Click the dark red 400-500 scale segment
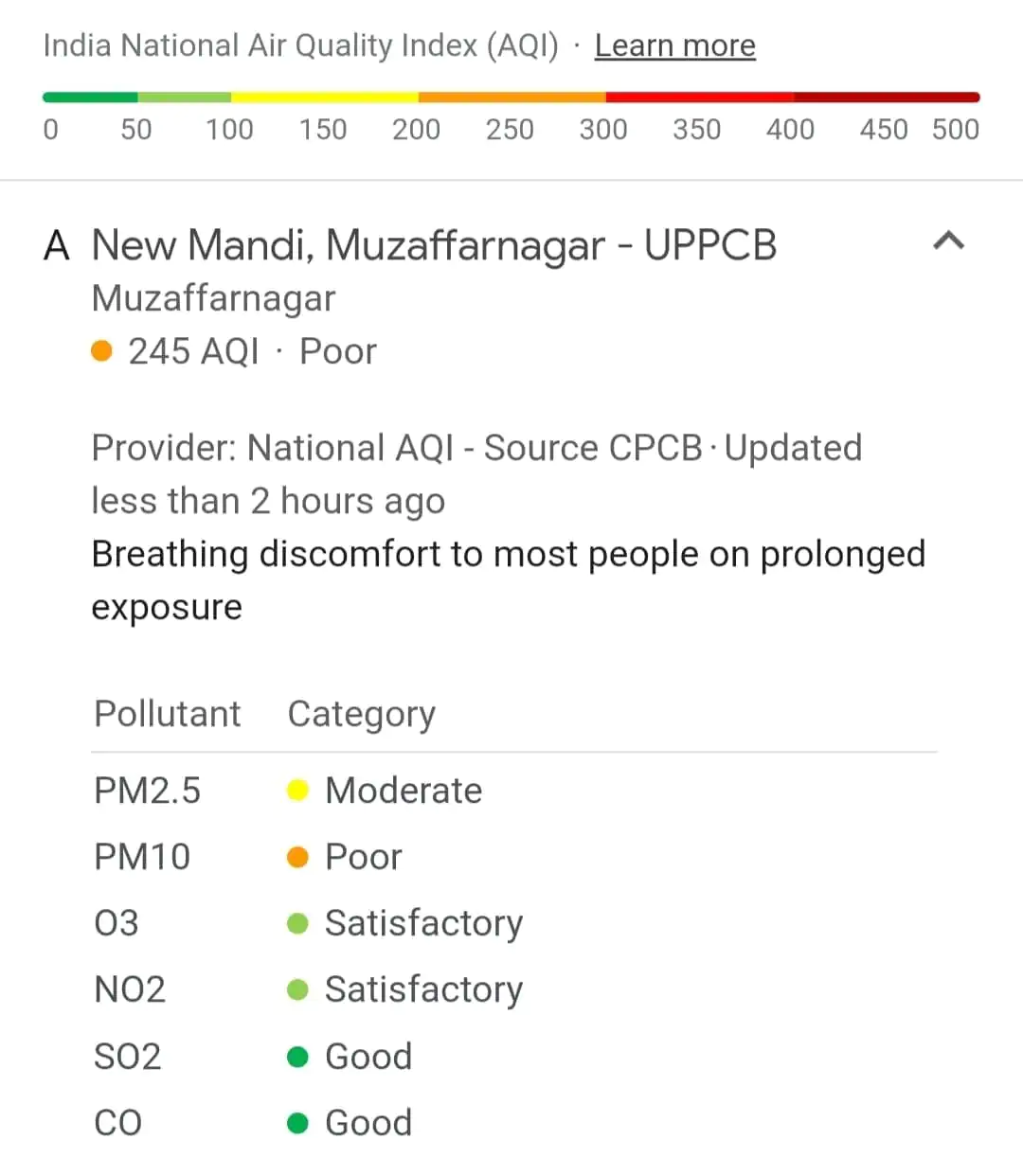The height and width of the screenshot is (1175, 1023). (x=887, y=97)
